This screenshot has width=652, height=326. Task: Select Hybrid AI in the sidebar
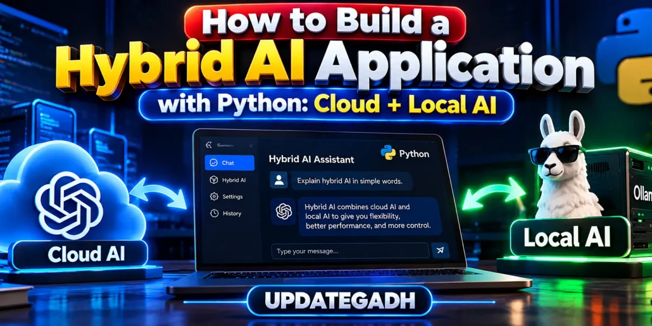pyautogui.click(x=227, y=180)
